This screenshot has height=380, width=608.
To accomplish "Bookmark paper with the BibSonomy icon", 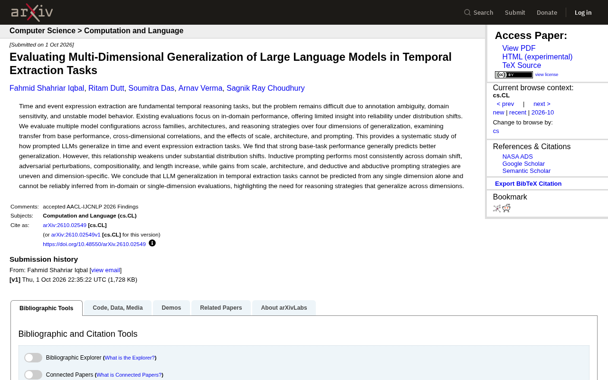I will click(x=497, y=208).
